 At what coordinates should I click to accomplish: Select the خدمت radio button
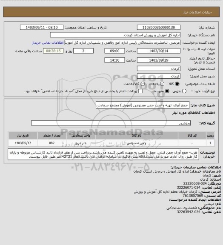(x=162, y=84)
